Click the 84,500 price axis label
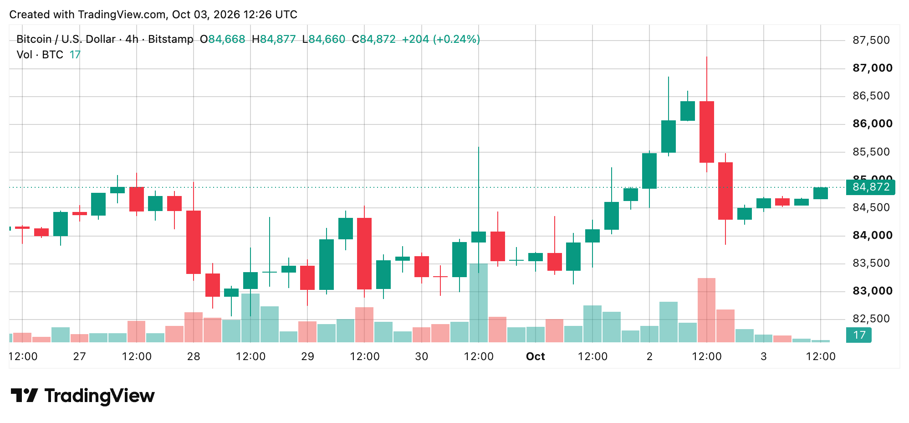 pyautogui.click(x=871, y=207)
